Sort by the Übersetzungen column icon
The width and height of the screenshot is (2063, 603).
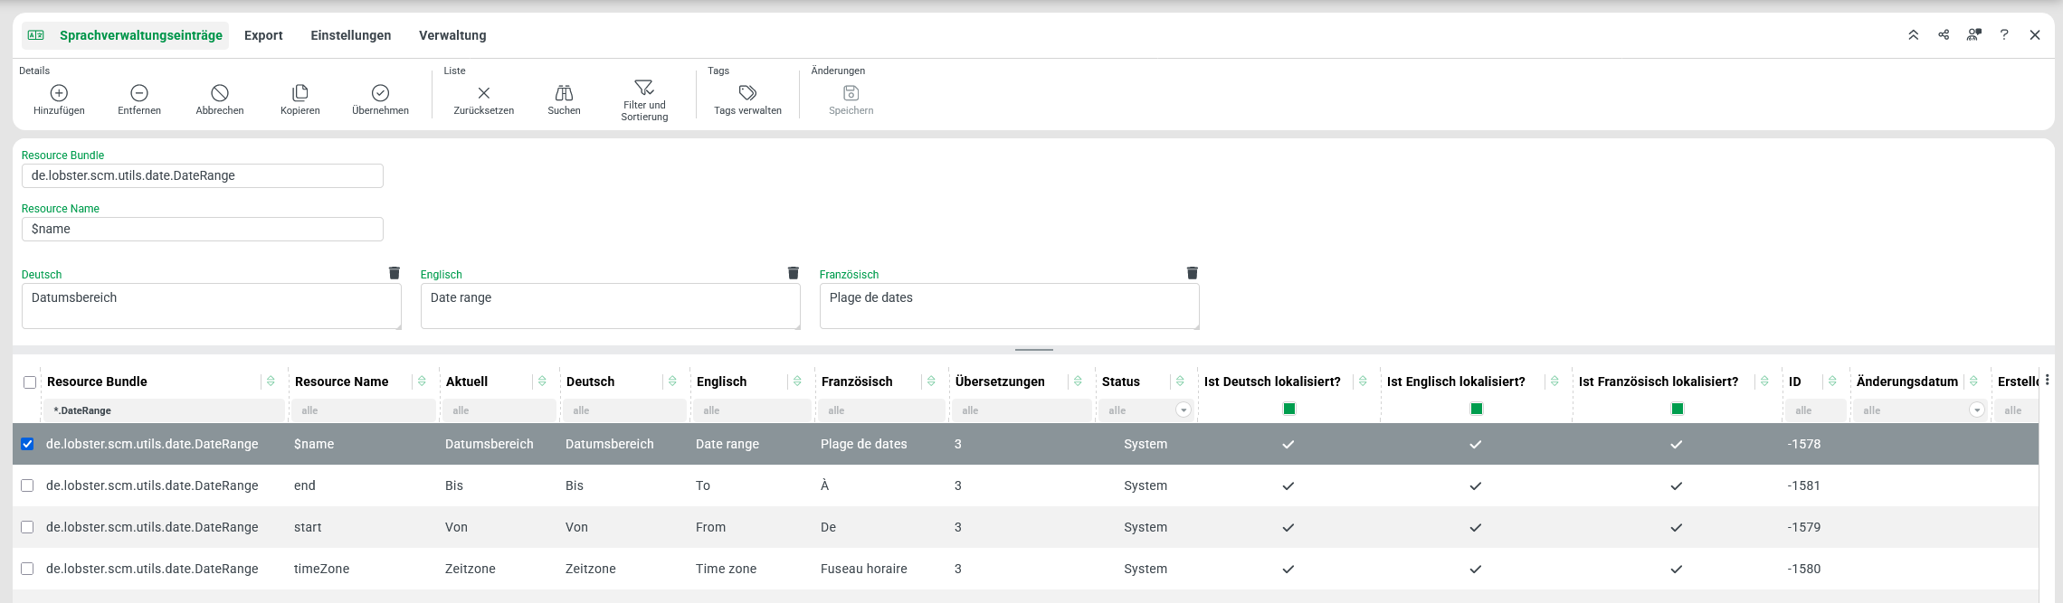[x=1078, y=382]
